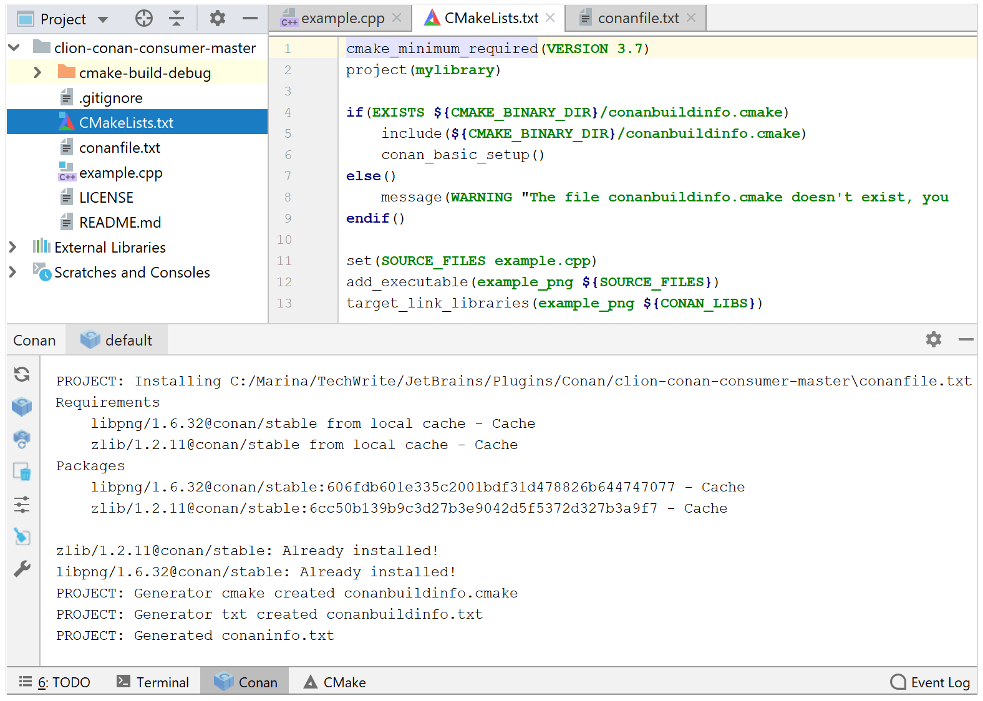The width and height of the screenshot is (983, 701).
Task: Open the 6: TODO tool window
Action: (x=55, y=682)
